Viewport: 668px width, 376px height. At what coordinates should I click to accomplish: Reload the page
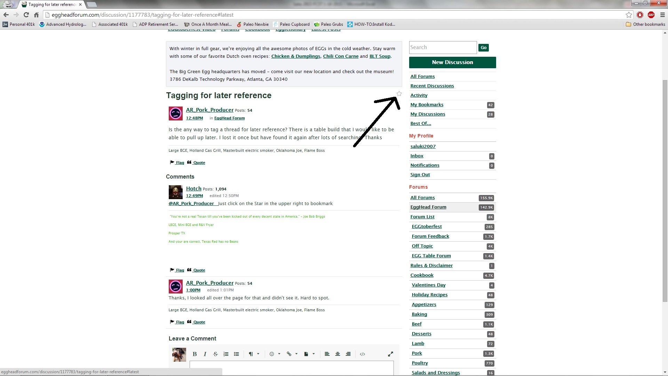click(26, 15)
